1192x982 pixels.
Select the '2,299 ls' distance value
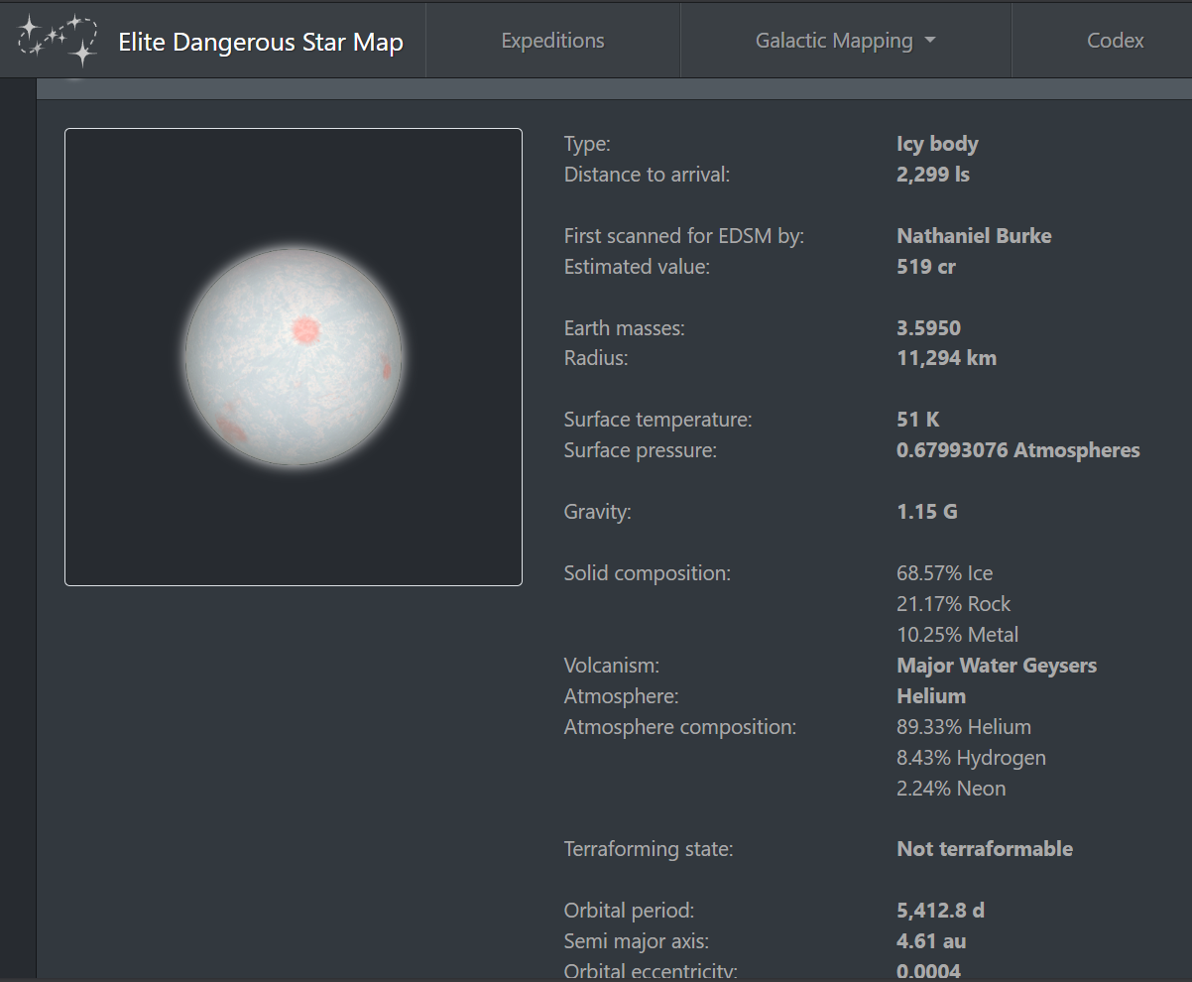click(x=933, y=175)
